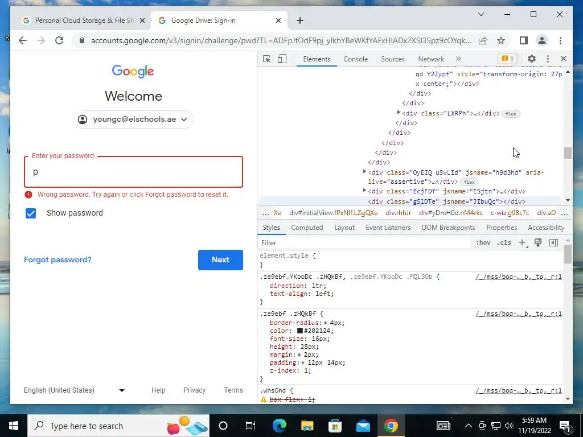This screenshot has height=437, width=583.
Task: Toggle the device toolbar icon
Action: pos(282,59)
